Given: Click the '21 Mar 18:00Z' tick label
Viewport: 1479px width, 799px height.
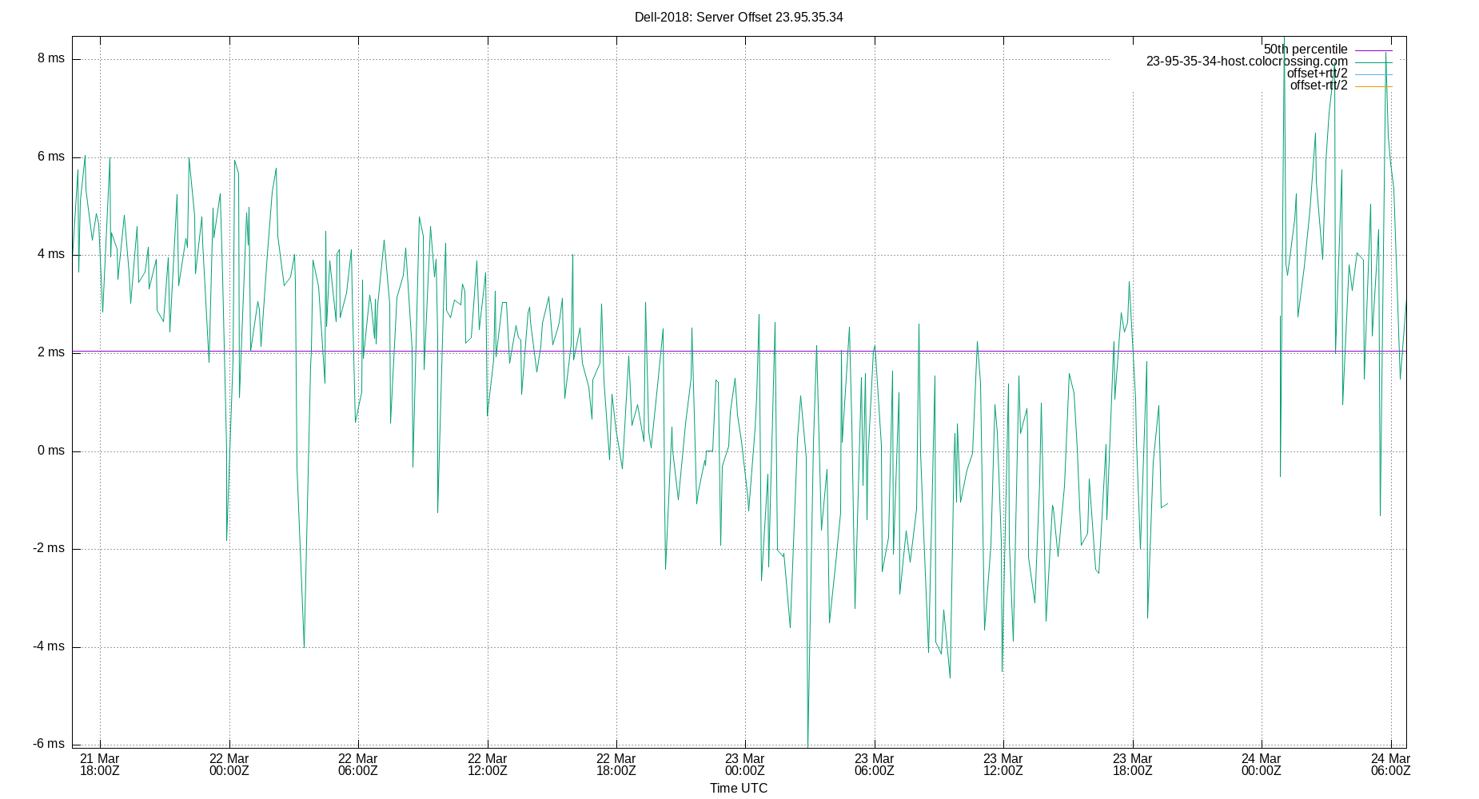Looking at the screenshot, I should 99,765.
